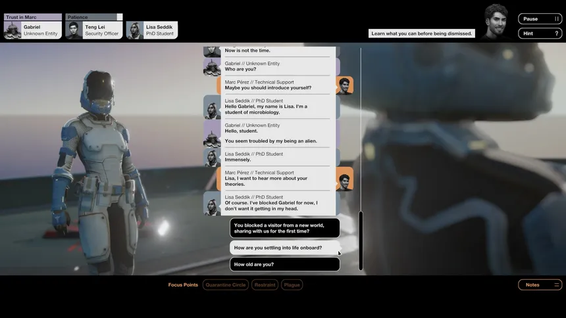
Task: Click Gabriel's avatar beside "Who are you?"
Action: pos(212,67)
